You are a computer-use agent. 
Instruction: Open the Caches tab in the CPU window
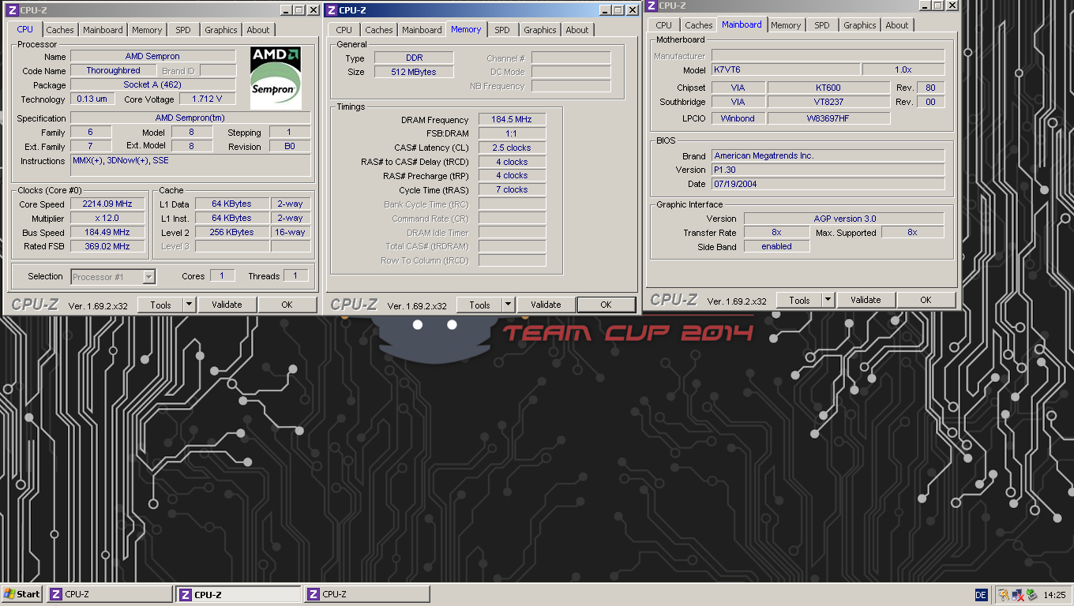(x=60, y=30)
